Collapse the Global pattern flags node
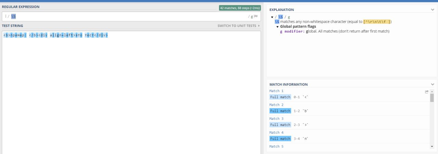This screenshot has width=438, height=154. (x=278, y=26)
